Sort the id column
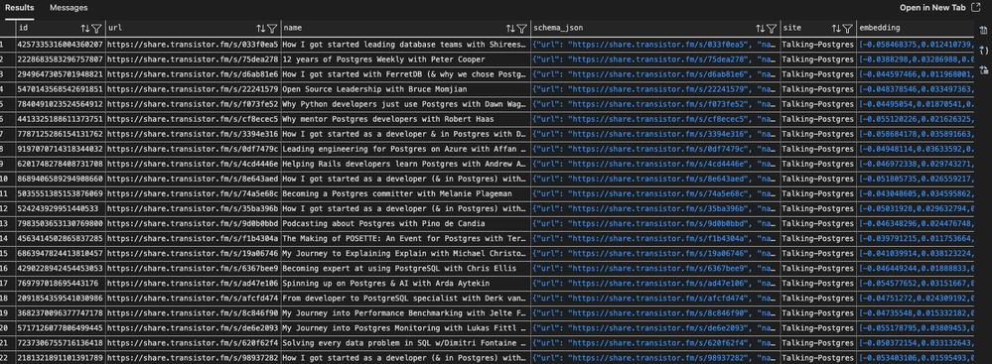992x364 pixels. click(x=85, y=29)
